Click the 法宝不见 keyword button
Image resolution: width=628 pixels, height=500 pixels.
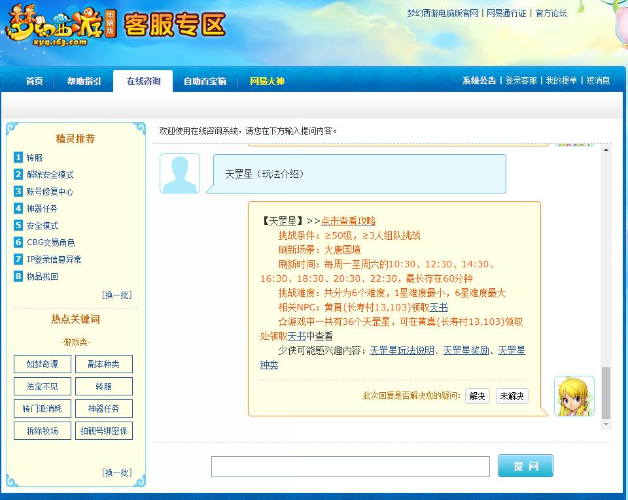coord(43,386)
